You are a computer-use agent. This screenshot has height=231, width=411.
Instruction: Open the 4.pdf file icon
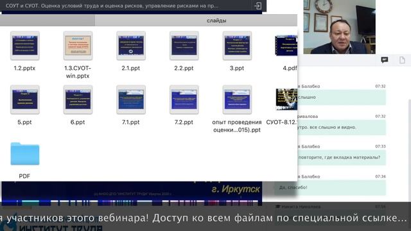pyautogui.click(x=286, y=46)
